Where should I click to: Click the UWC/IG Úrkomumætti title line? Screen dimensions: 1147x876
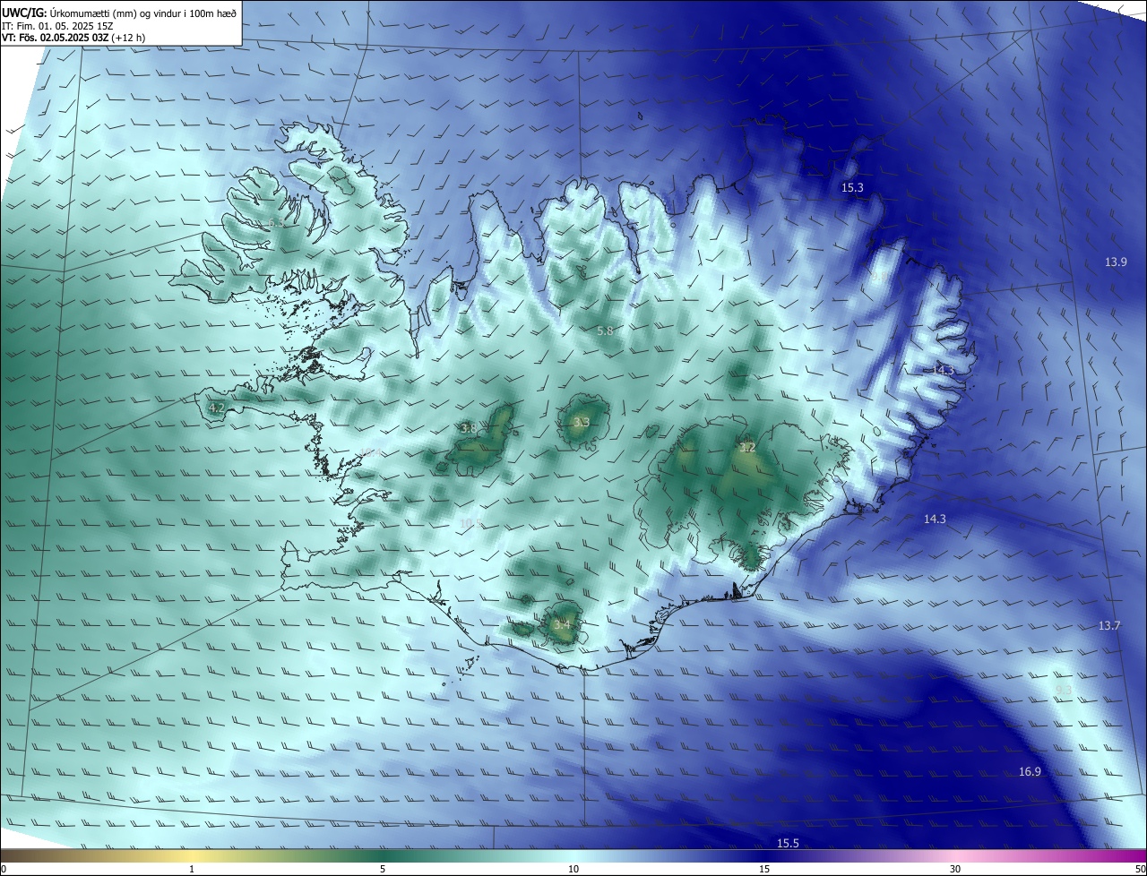(119, 13)
